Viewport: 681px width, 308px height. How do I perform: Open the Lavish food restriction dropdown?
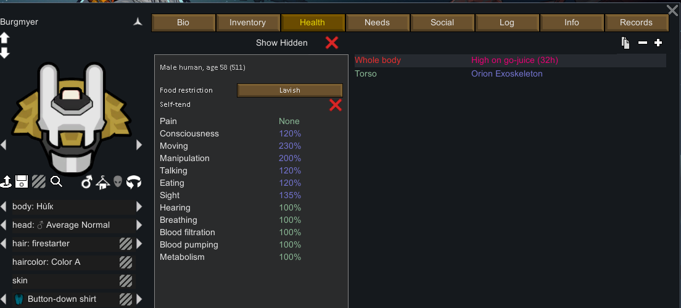pyautogui.click(x=289, y=90)
